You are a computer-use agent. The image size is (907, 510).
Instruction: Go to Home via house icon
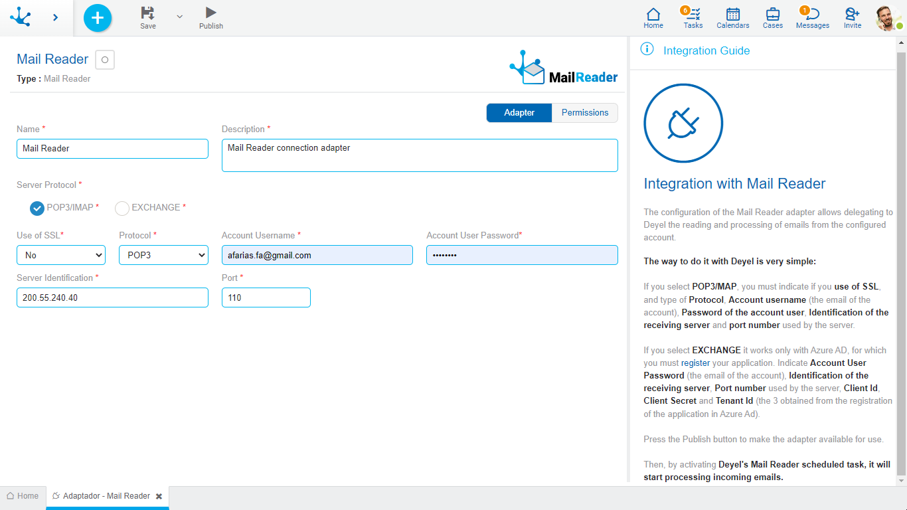pyautogui.click(x=653, y=15)
